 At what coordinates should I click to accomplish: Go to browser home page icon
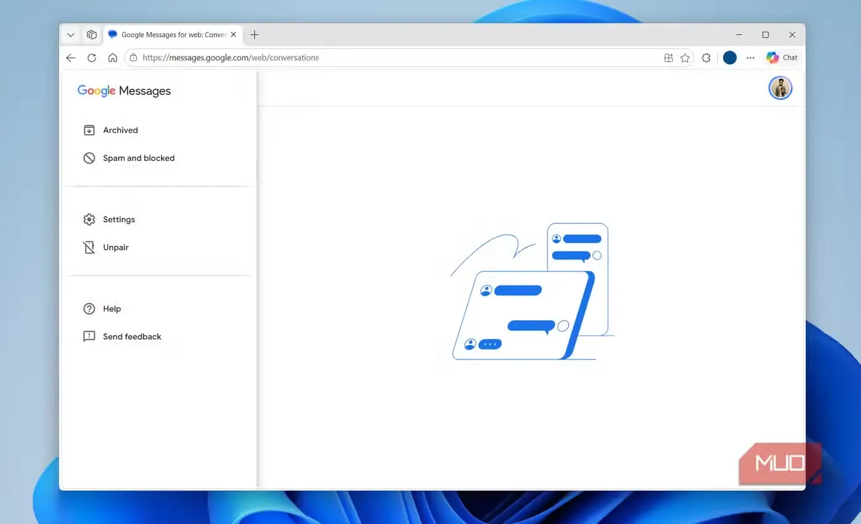pyautogui.click(x=112, y=58)
